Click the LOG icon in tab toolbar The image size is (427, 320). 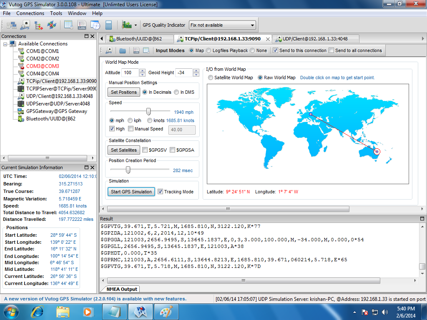pyautogui.click(x=136, y=50)
